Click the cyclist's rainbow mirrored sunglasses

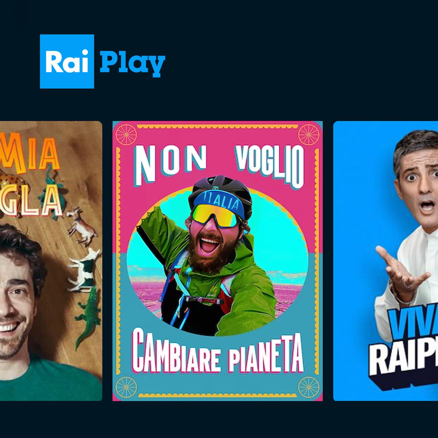point(215,216)
